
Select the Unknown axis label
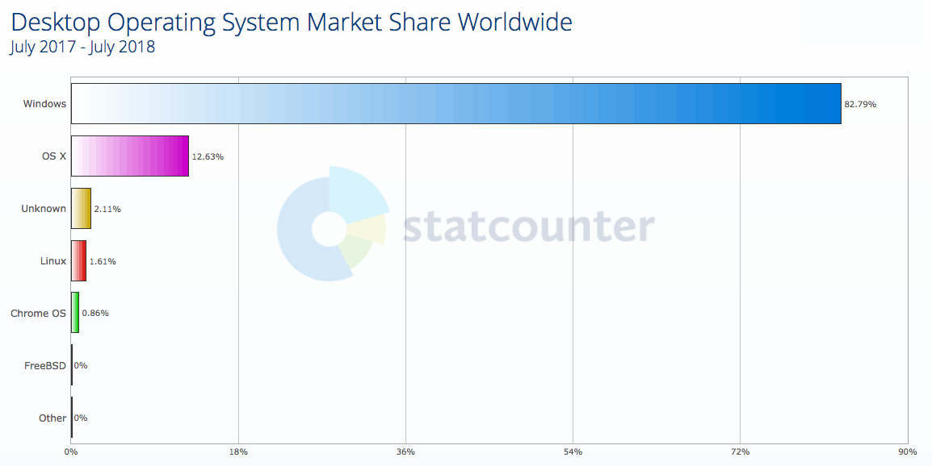[x=44, y=208]
